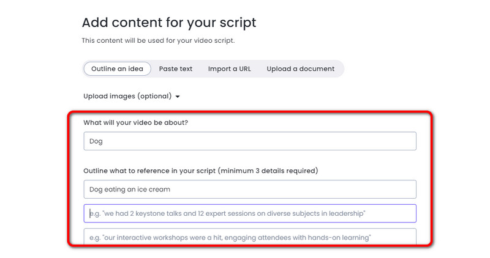Click the Add content for your script heading
This screenshot has height=258, width=490.
[169, 23]
